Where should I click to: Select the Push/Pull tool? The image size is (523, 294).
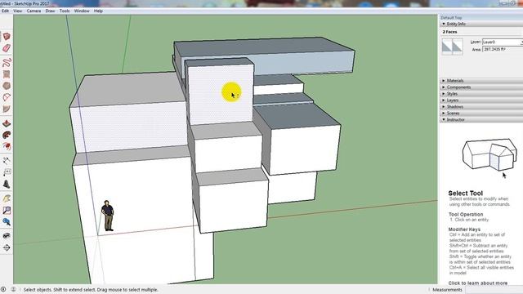(7, 123)
